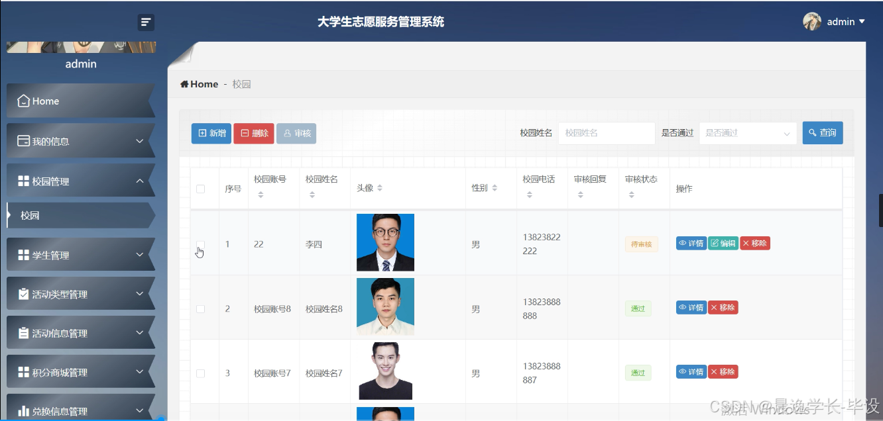Sort by 审核回复 column arrows
Image resolution: width=883 pixels, height=421 pixels.
click(x=580, y=195)
